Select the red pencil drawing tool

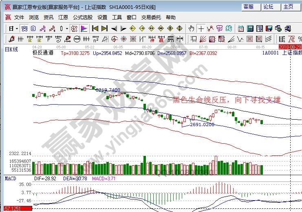pyautogui.click(x=11, y=39)
